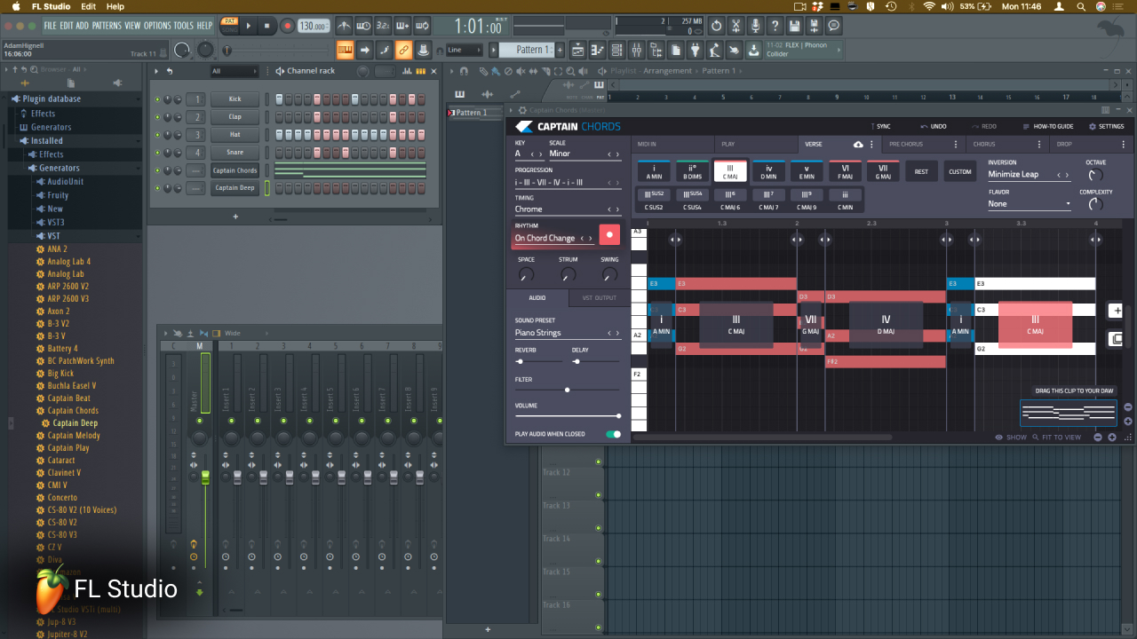Select Analog Lab 4 plugin in browser
Viewport: 1137px width, 639px height.
(68, 262)
